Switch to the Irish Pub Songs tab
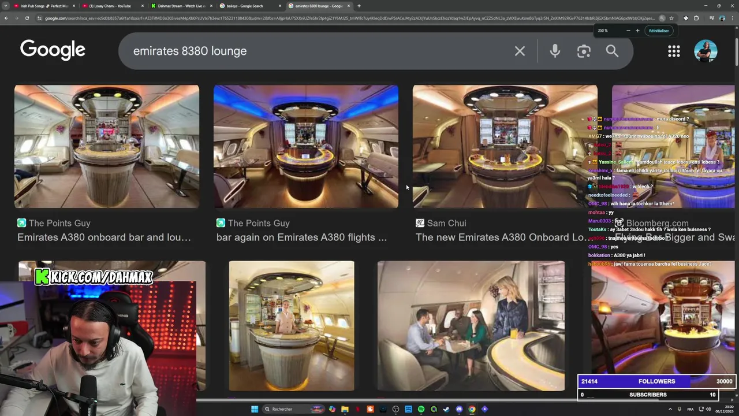This screenshot has width=739, height=416. pos(43,6)
